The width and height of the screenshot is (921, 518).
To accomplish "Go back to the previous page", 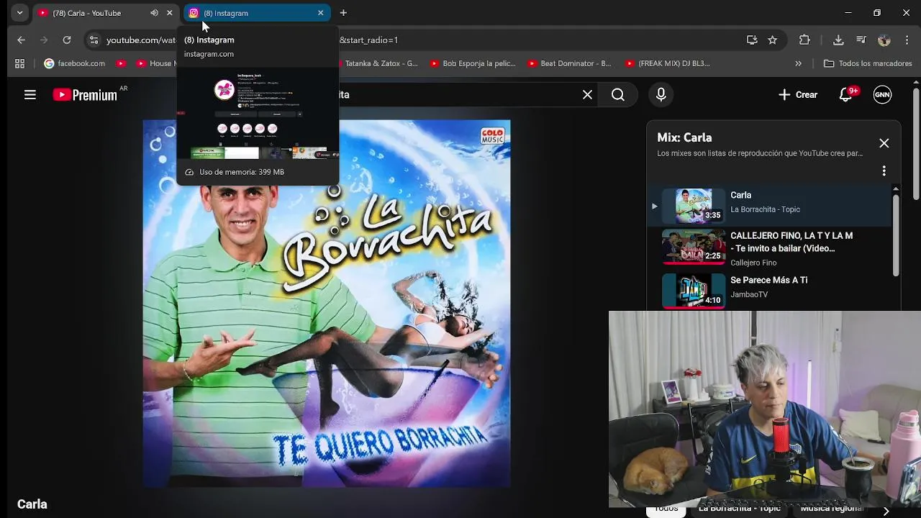I will pyautogui.click(x=21, y=40).
